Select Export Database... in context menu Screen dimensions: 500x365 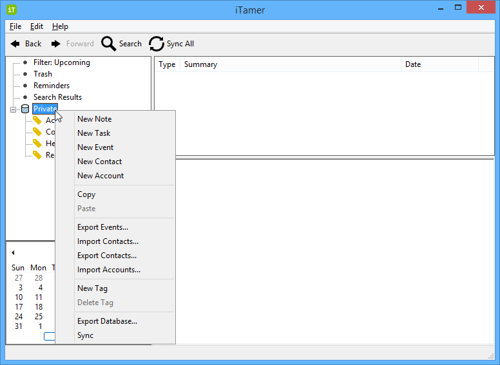tap(107, 321)
